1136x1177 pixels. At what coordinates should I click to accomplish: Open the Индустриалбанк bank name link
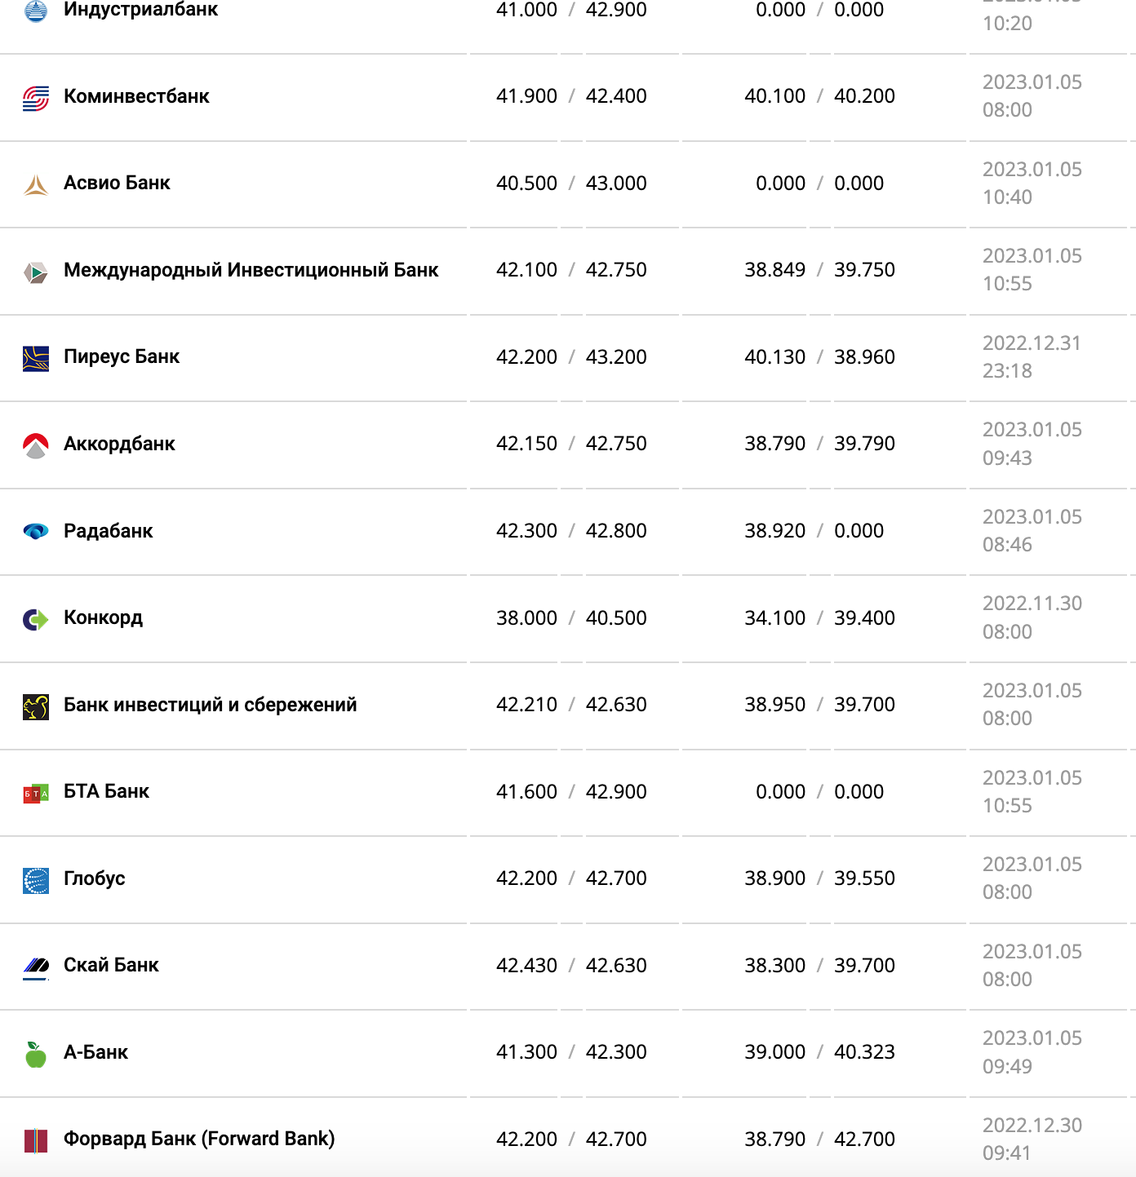point(140,10)
